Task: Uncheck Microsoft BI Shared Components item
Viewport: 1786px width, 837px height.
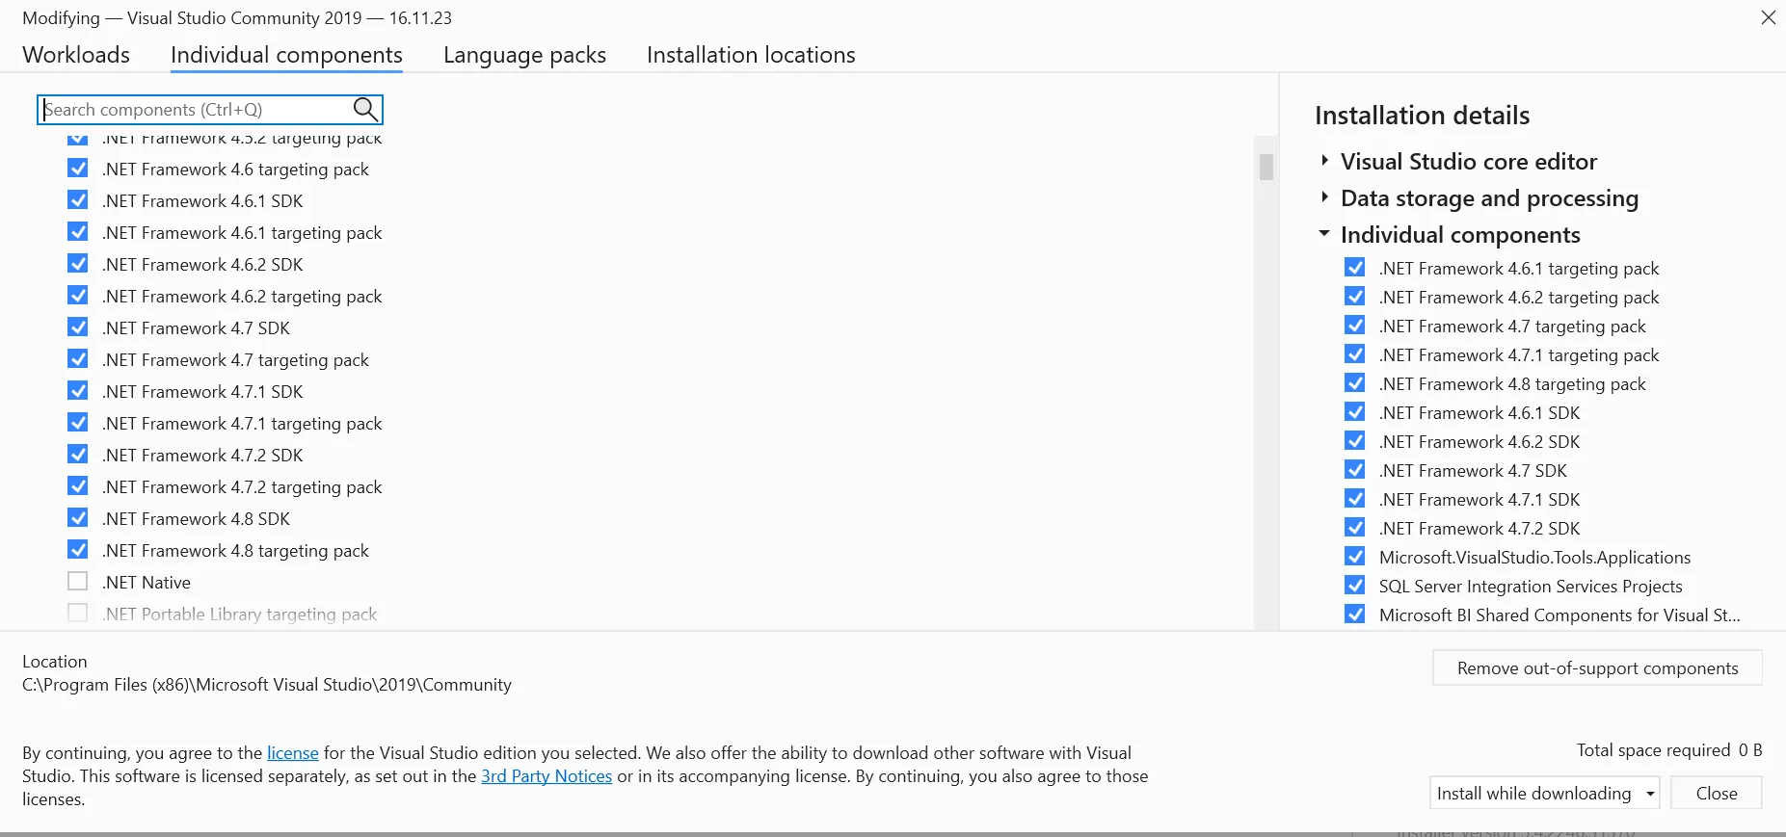Action: pos(1355,615)
